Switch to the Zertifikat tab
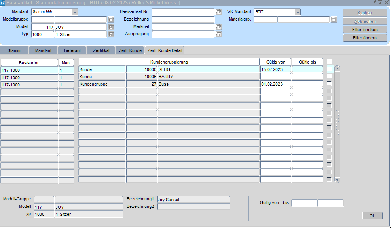This screenshot has height=228, width=391. coord(101,50)
